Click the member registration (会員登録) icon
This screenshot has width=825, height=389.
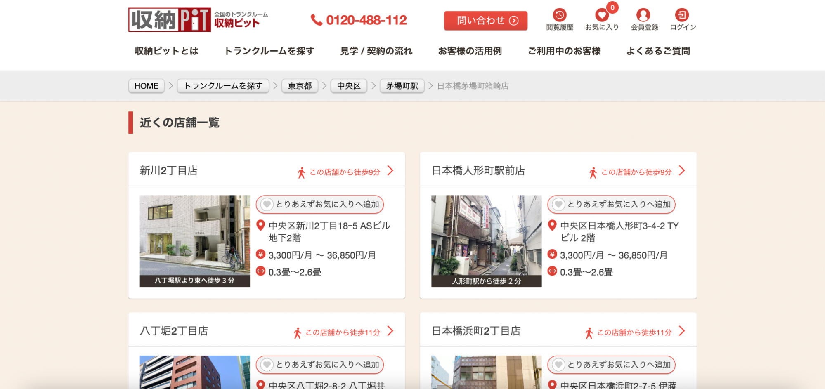point(643,16)
